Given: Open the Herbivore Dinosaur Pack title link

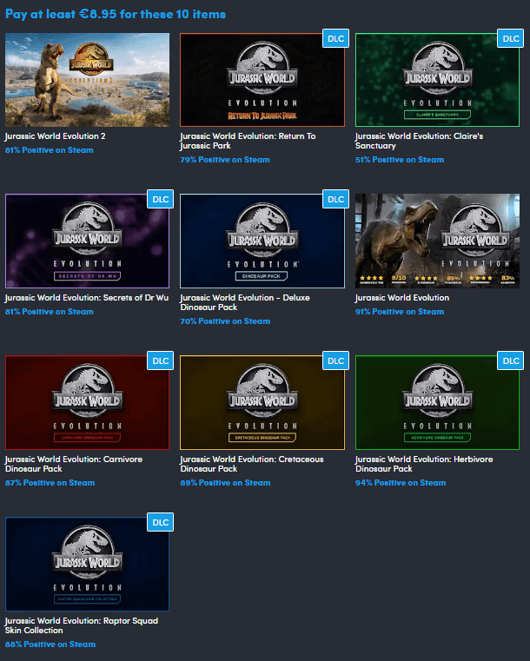Looking at the screenshot, I should 424,464.
